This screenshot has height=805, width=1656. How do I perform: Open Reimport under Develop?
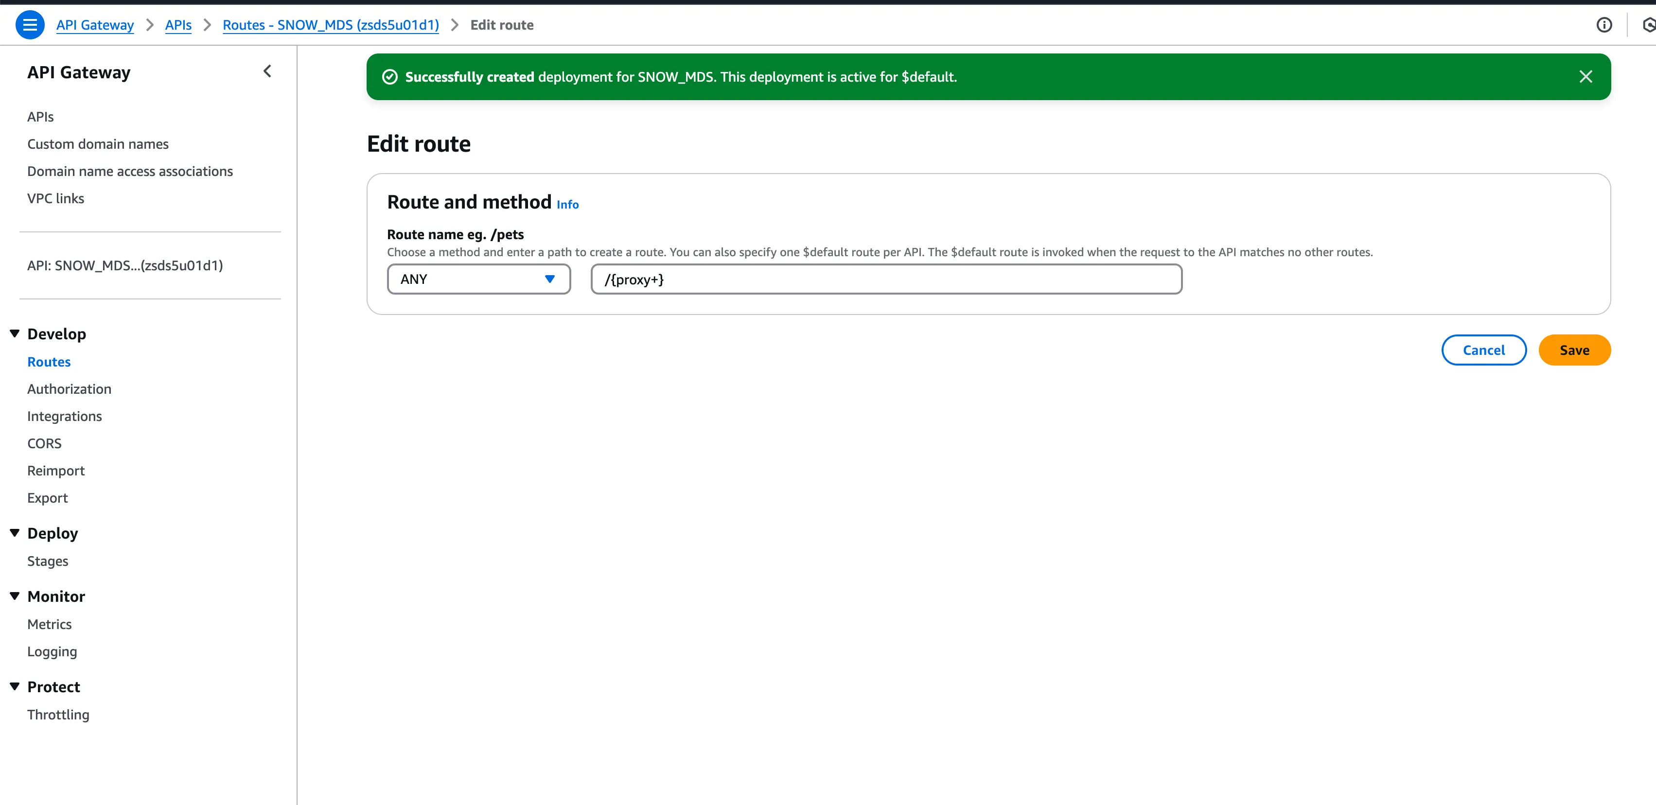(x=56, y=471)
